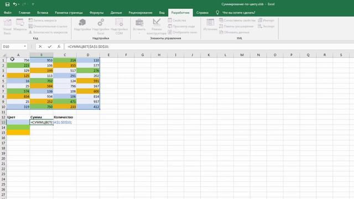
Task: Click cell B13 containing the СУММЦВЕТ formula
Action: pyautogui.click(x=41, y=122)
